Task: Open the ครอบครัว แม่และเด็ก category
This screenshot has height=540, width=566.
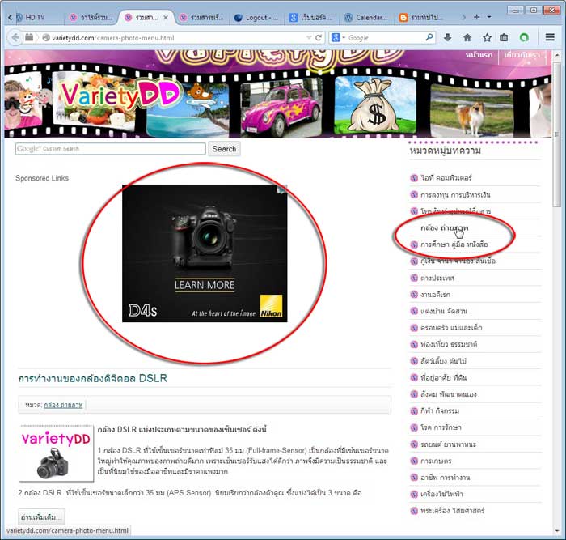Action: point(451,328)
